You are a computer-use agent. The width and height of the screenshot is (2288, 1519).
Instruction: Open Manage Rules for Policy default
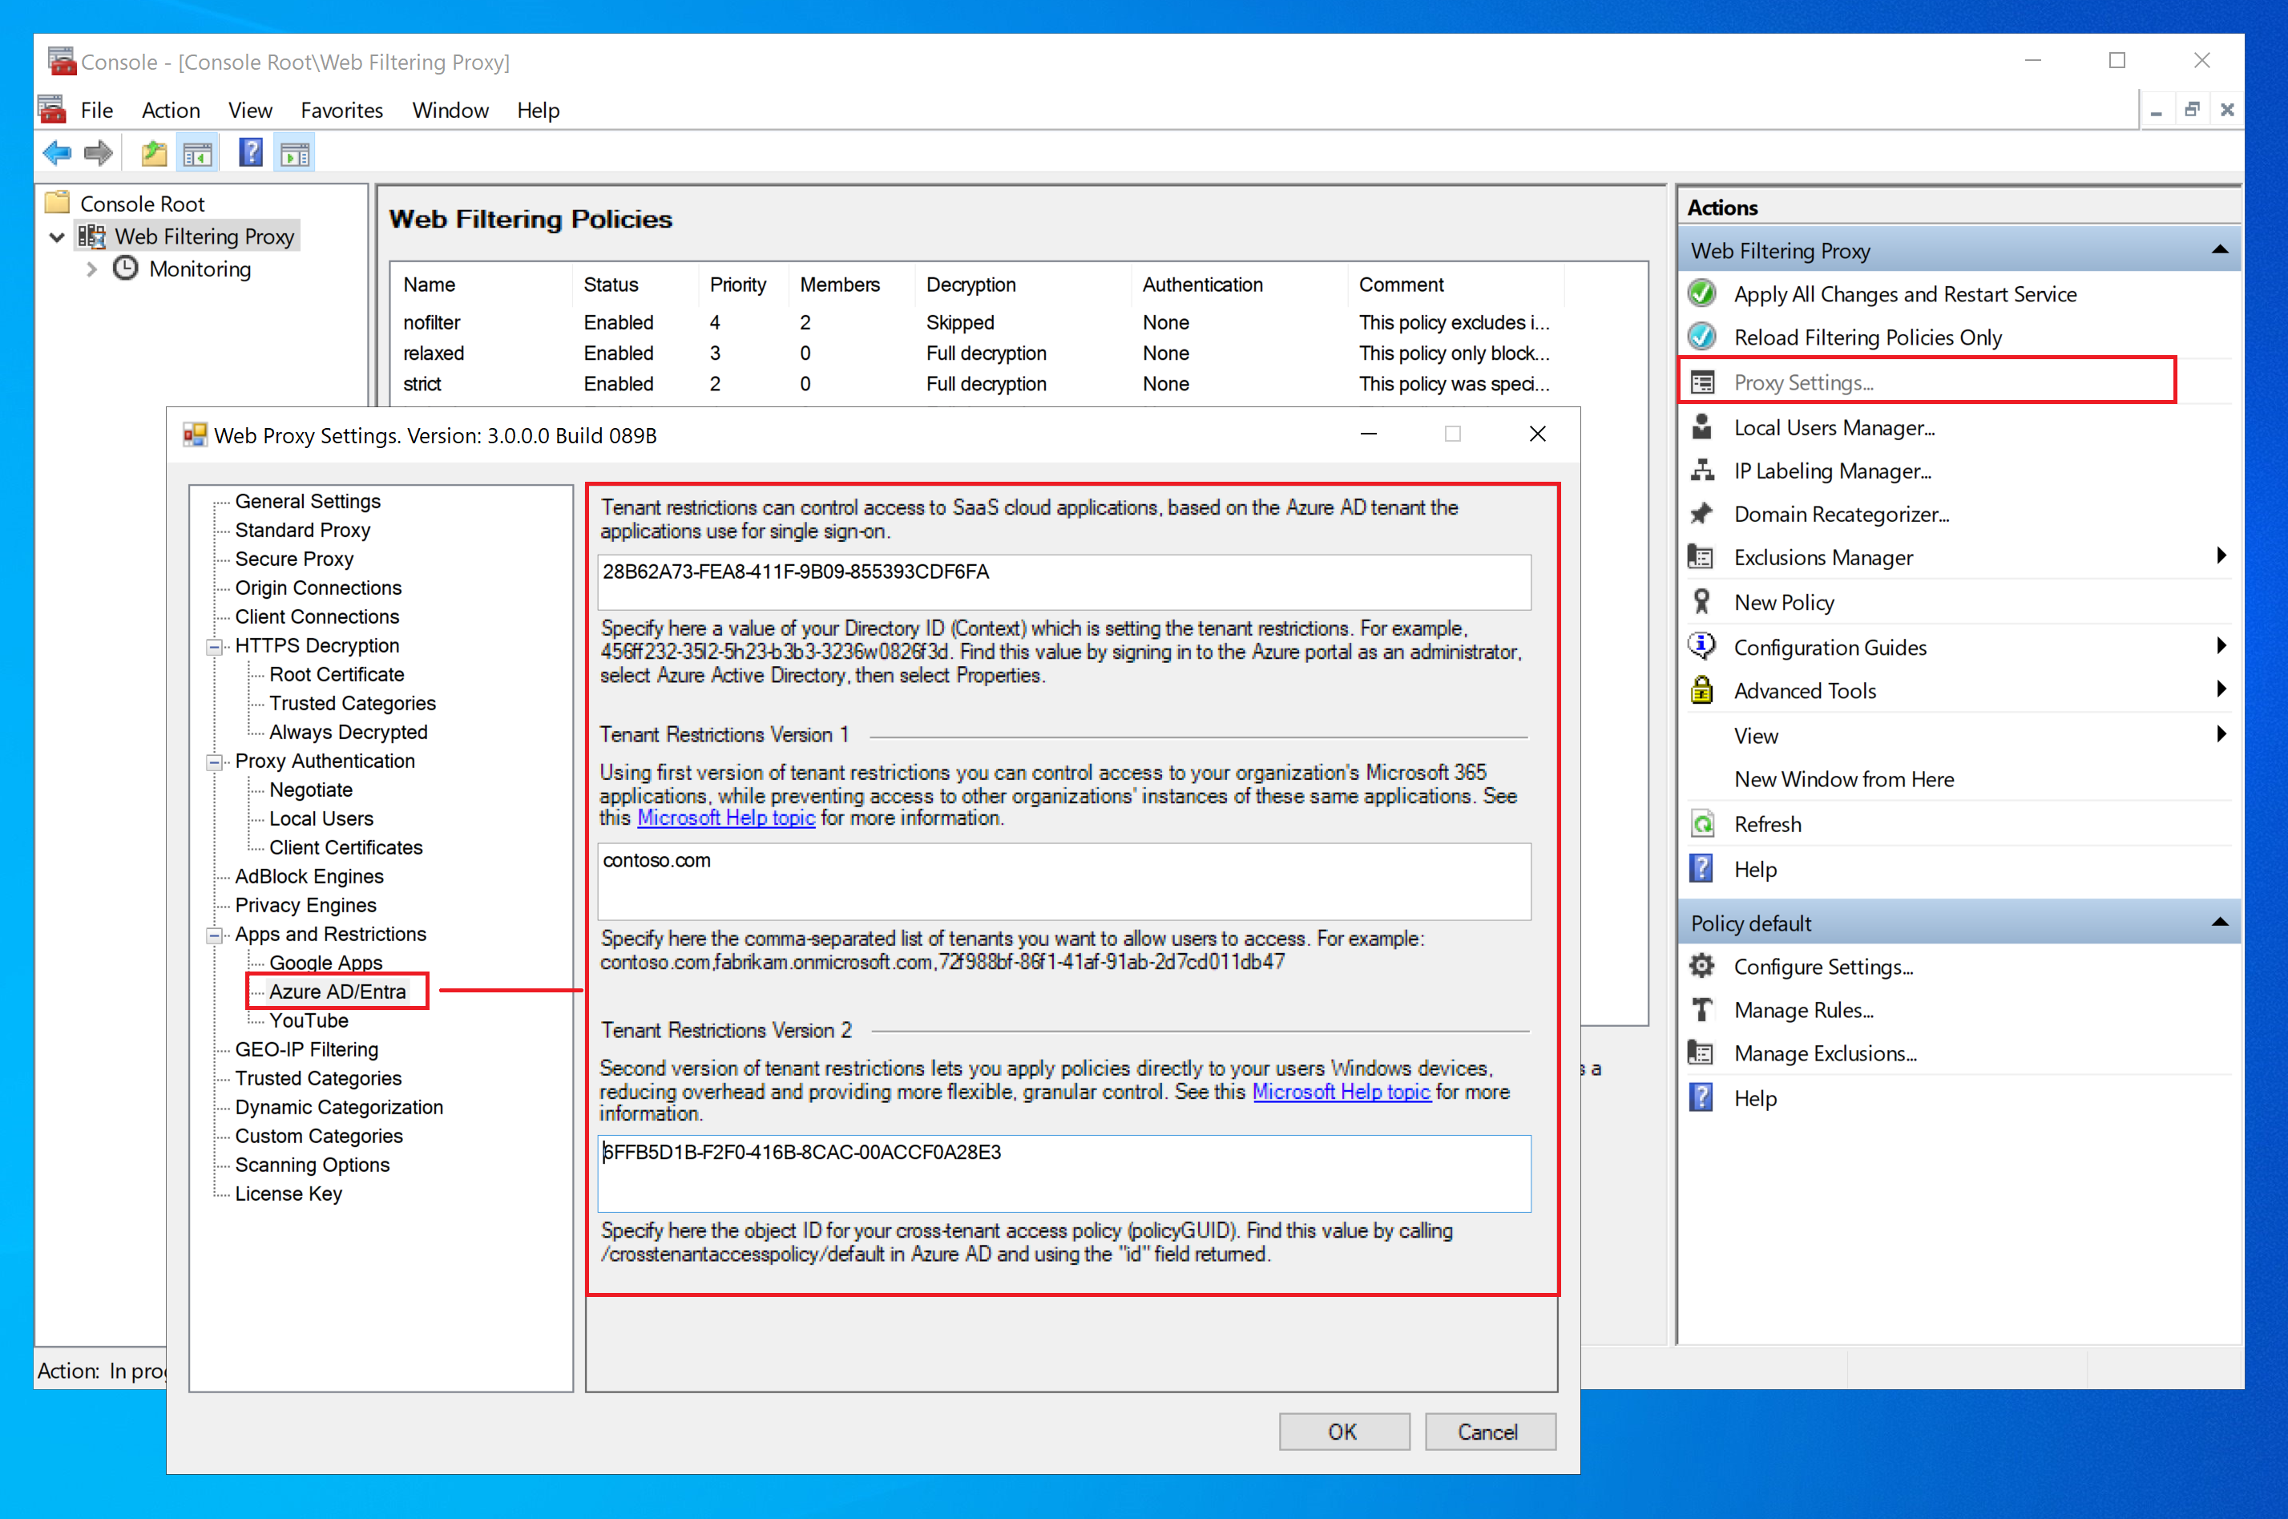tap(1803, 1011)
